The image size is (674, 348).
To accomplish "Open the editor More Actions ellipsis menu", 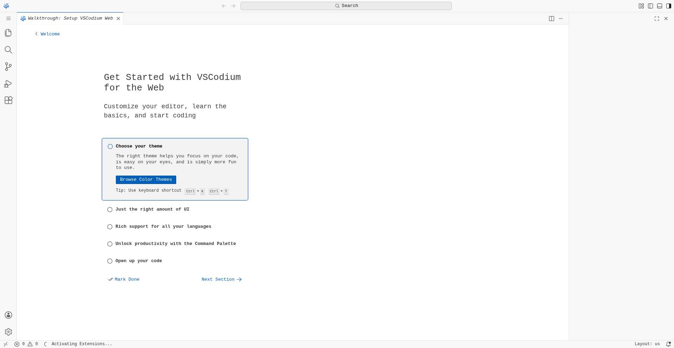I will point(561,19).
